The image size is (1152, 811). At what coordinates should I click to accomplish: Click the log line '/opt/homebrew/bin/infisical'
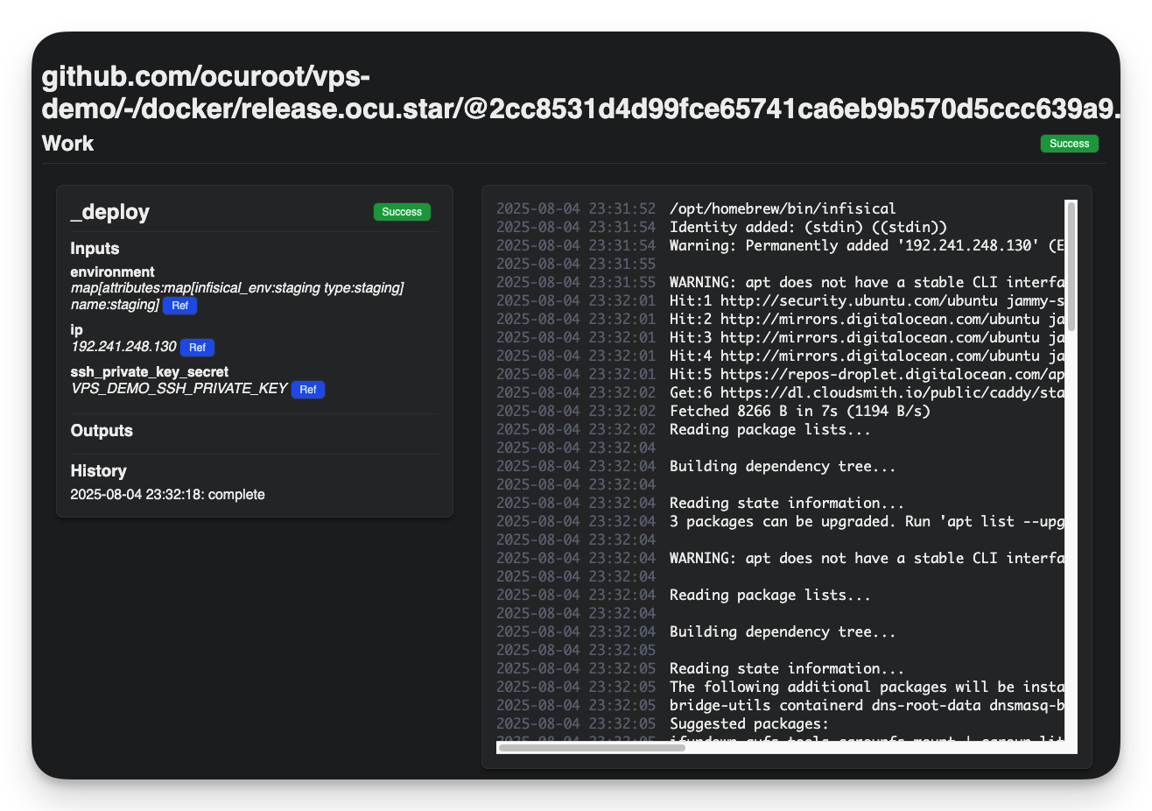pyautogui.click(x=783, y=208)
